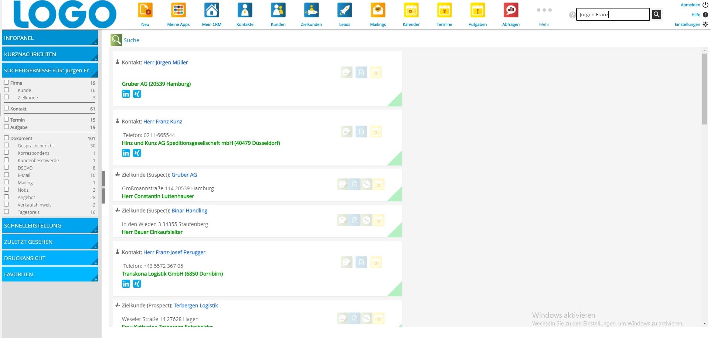
Task: Click the percent icon on Binar Handling card
Action: coord(367,220)
